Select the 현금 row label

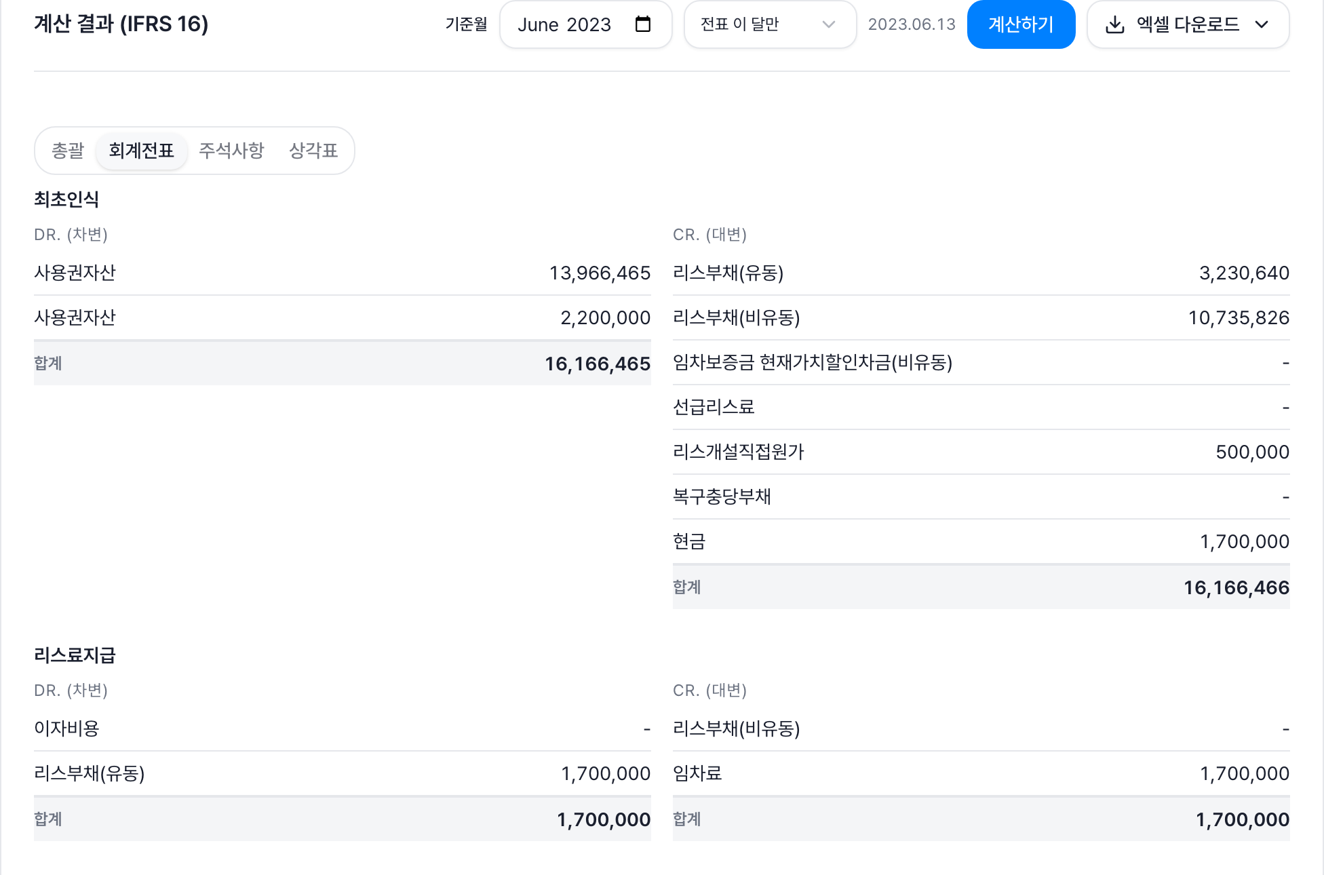tap(689, 541)
